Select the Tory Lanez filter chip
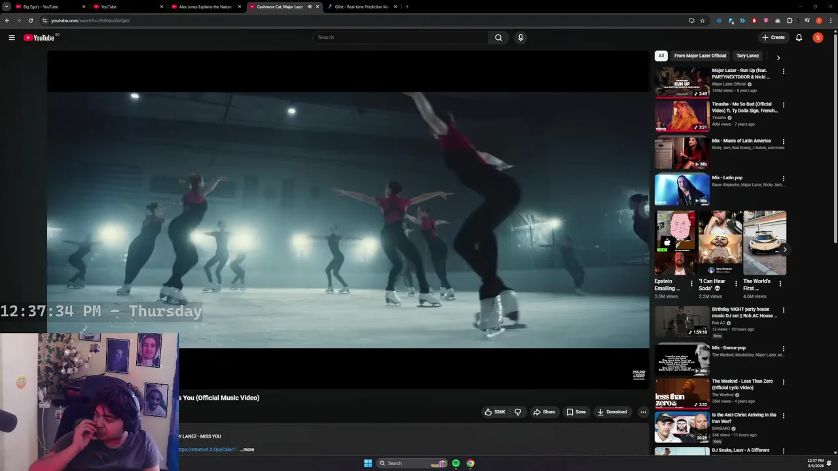 (748, 56)
